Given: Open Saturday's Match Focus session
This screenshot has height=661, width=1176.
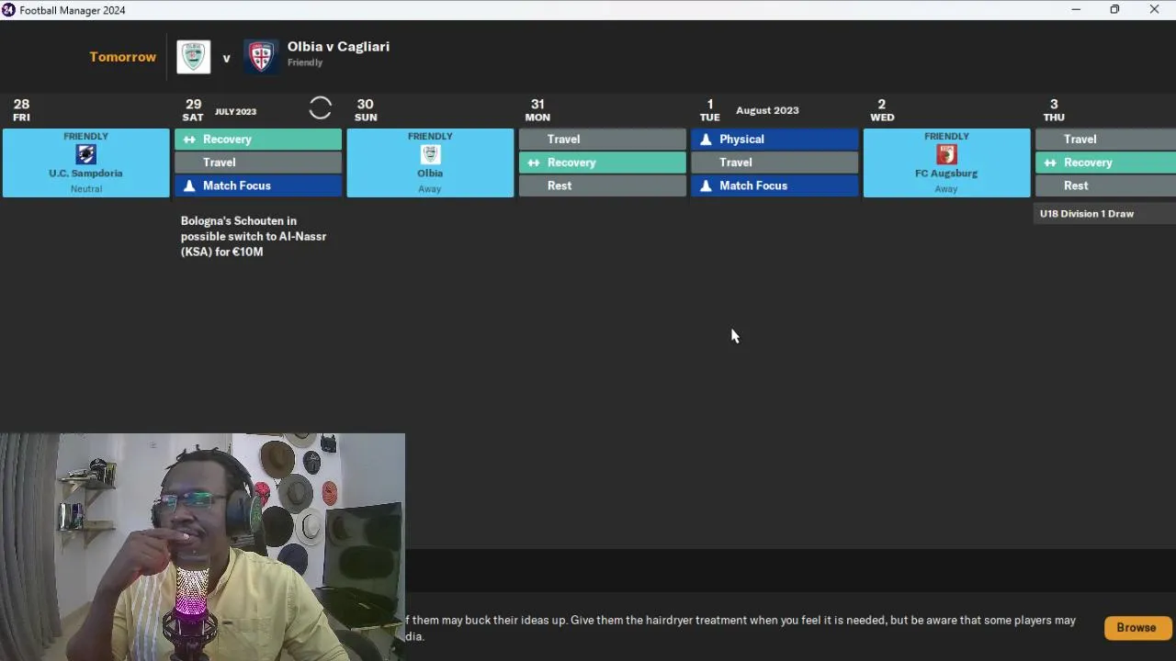Looking at the screenshot, I should click(x=258, y=185).
